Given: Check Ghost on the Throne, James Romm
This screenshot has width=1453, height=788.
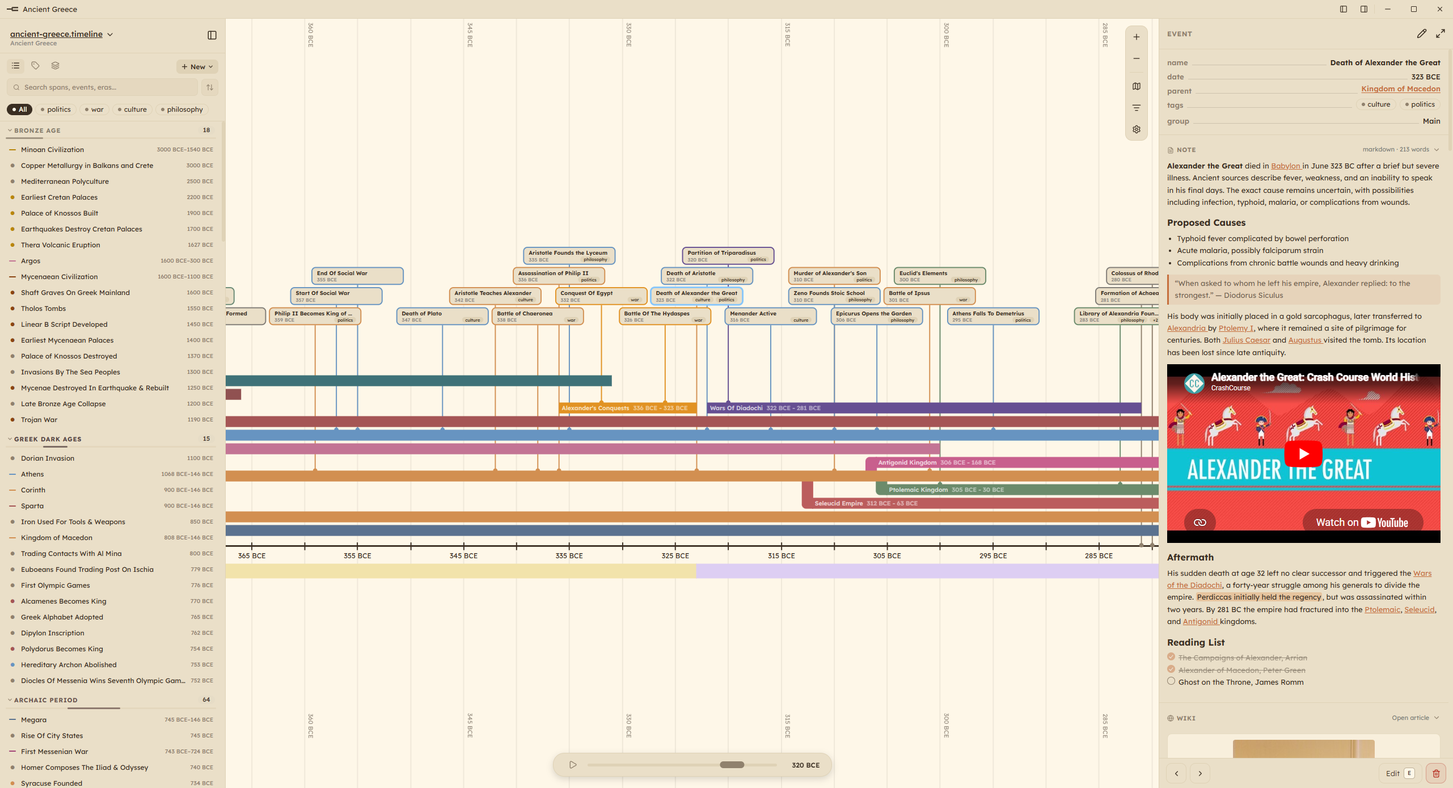Looking at the screenshot, I should [1171, 681].
